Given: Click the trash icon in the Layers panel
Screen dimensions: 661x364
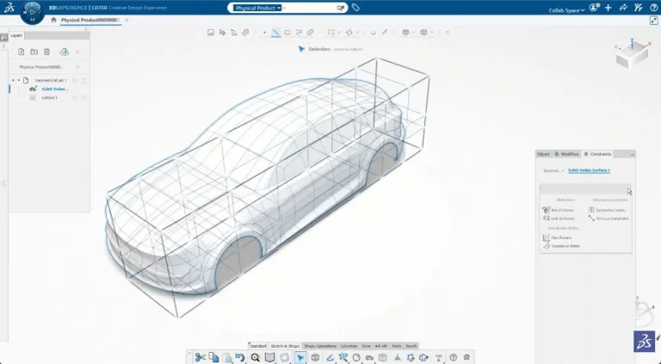Looking at the screenshot, I should tap(46, 52).
